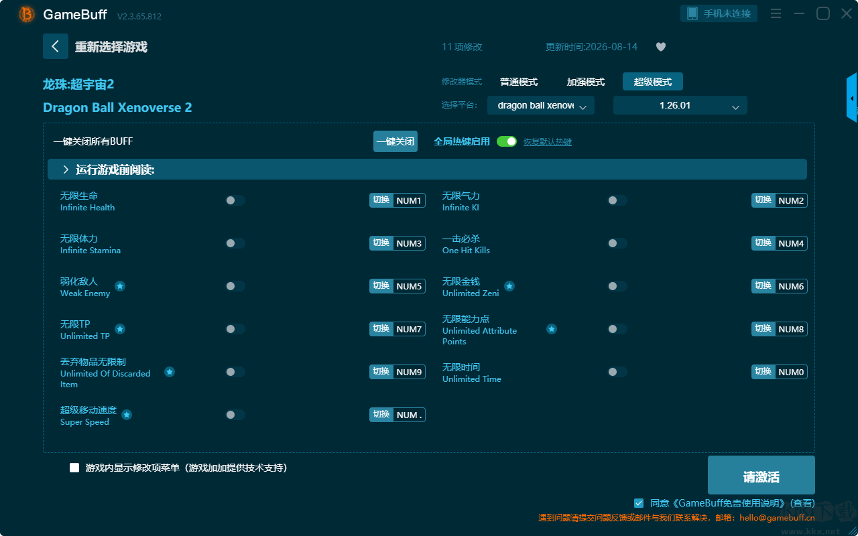858x536 pixels.
Task: Click the NUM5 hotkey switch button
Action: coord(397,286)
